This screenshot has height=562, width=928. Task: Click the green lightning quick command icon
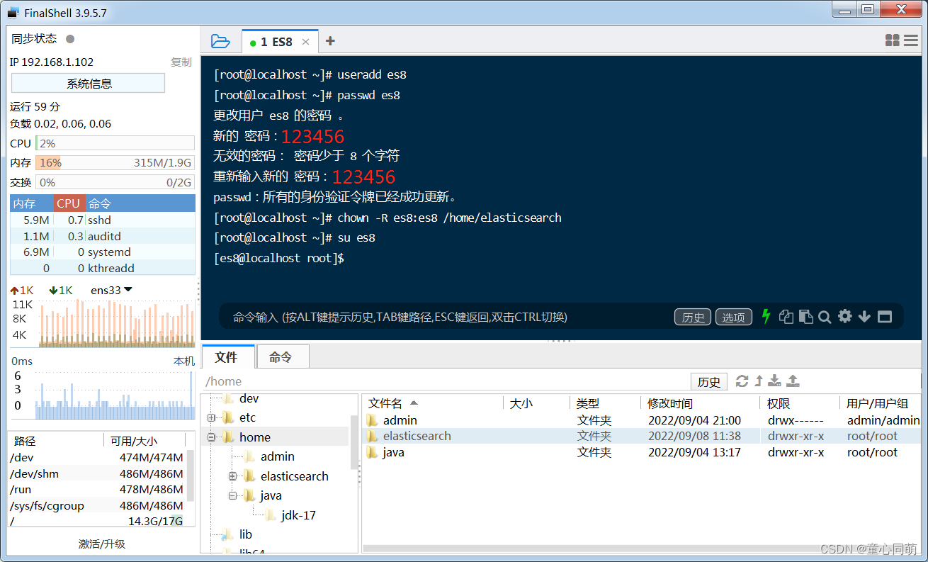click(x=766, y=317)
